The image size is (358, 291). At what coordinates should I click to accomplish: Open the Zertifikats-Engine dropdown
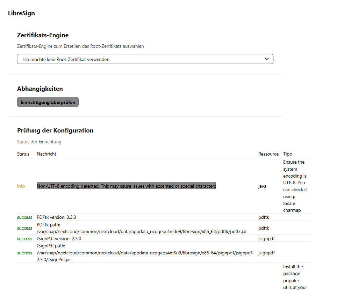[x=145, y=59]
